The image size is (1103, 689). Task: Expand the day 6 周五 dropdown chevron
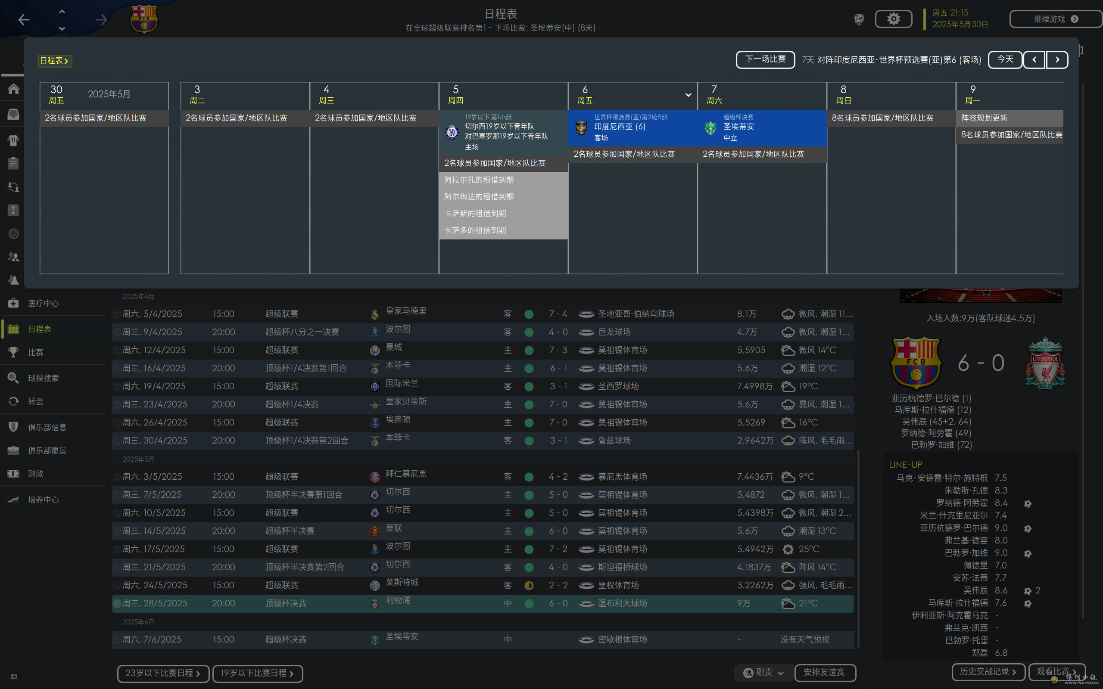pyautogui.click(x=688, y=95)
